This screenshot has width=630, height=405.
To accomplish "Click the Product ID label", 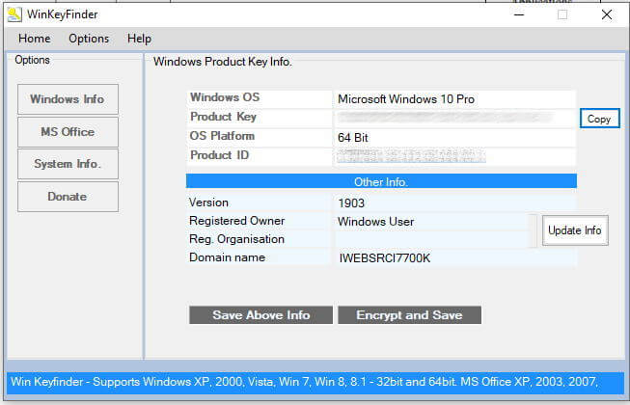I will coord(219,155).
